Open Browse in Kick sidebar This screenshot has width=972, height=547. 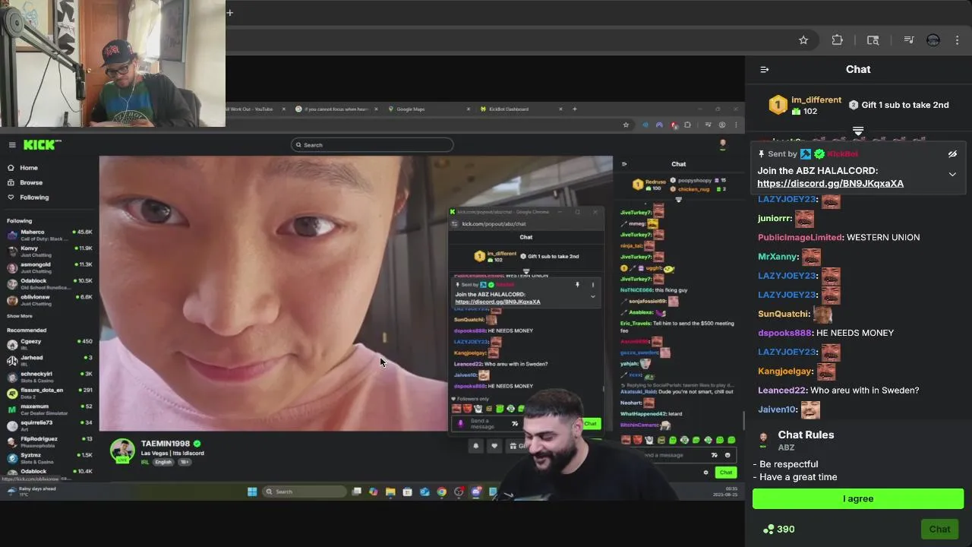tap(31, 182)
